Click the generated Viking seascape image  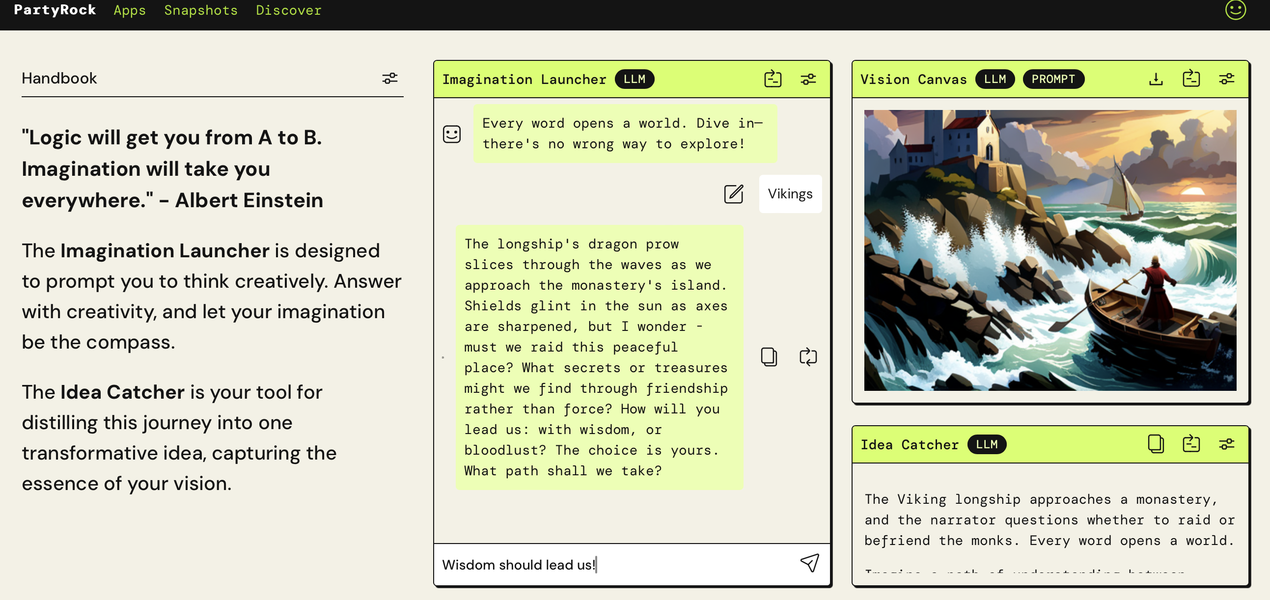point(1049,250)
